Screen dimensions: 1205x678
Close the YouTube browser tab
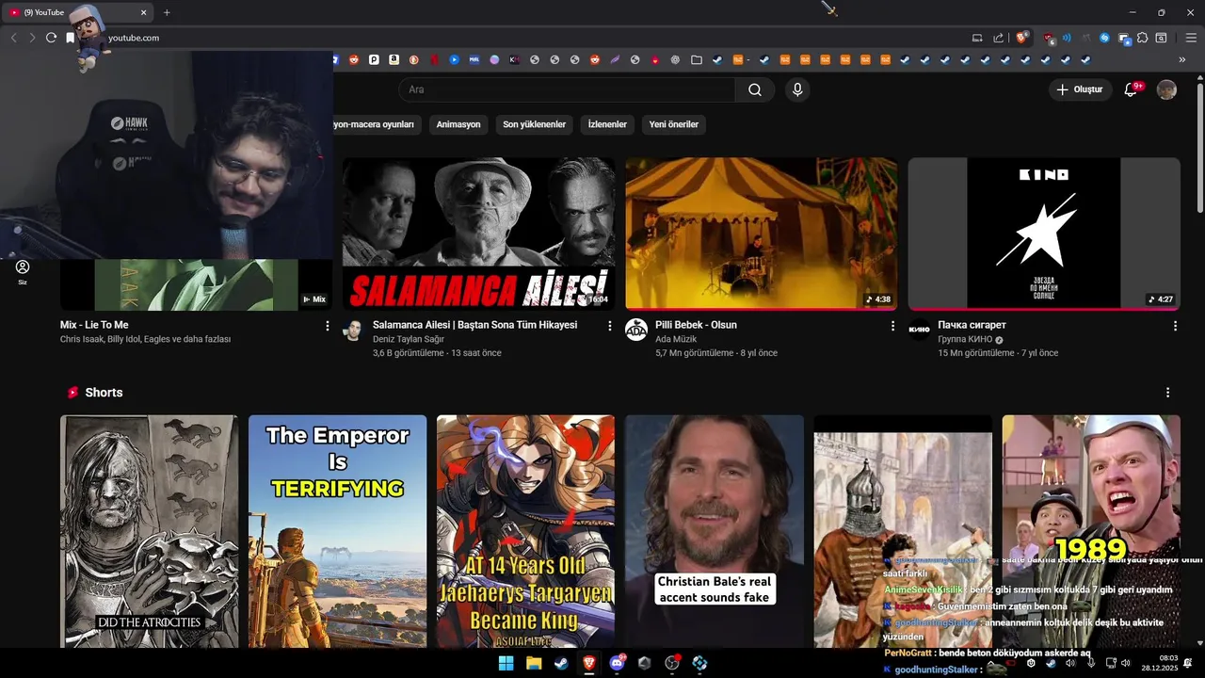[144, 12]
